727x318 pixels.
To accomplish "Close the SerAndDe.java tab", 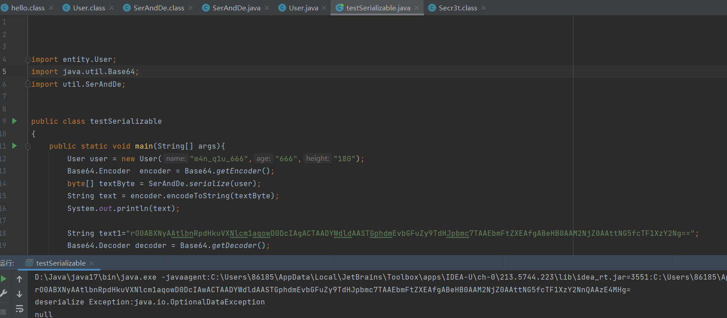I will tap(267, 8).
